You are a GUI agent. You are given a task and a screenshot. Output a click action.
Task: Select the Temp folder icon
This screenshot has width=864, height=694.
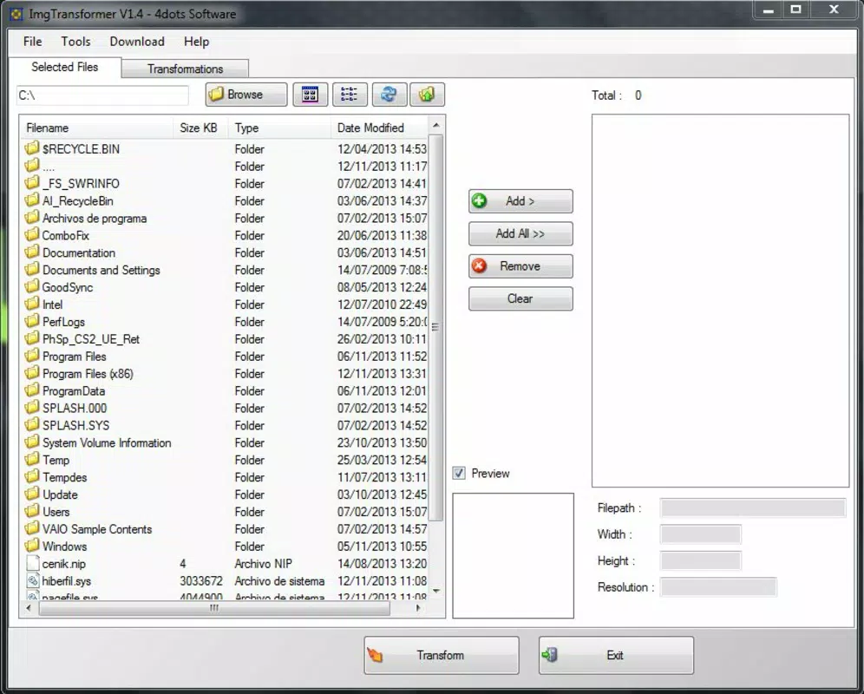point(32,459)
